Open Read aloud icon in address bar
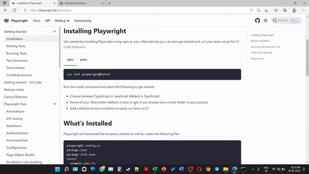This screenshot has width=309, height=174. [251, 10]
